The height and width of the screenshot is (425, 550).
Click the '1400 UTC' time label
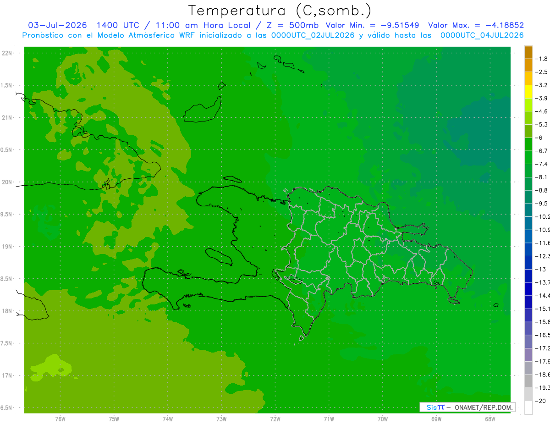117,25
